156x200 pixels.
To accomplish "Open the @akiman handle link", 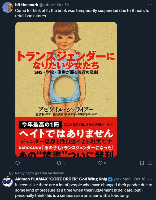I will [122, 179].
